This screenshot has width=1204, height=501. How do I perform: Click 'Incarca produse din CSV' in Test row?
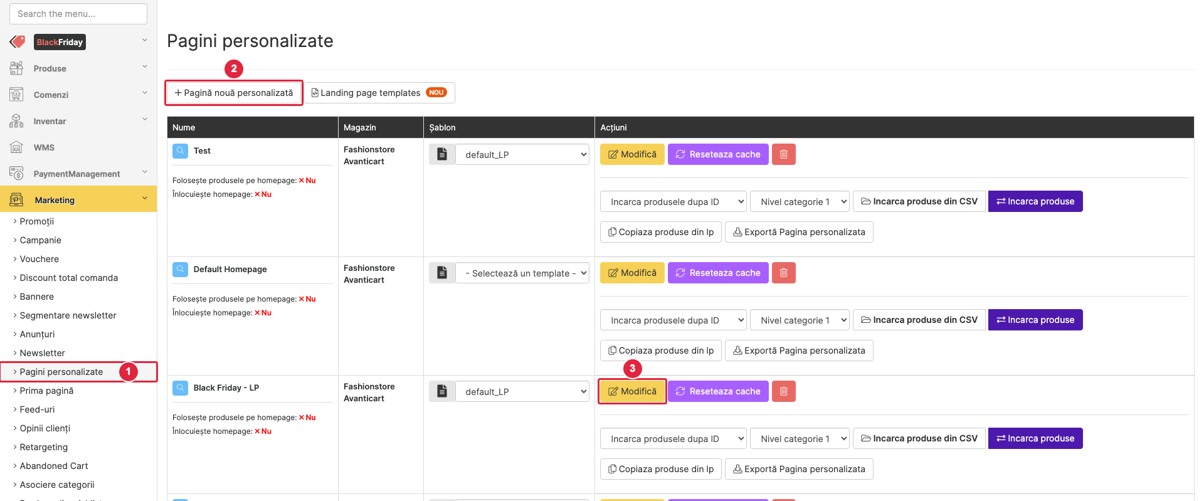click(919, 201)
